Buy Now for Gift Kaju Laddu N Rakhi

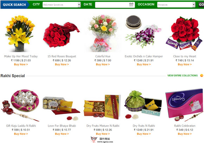click(x=21, y=134)
